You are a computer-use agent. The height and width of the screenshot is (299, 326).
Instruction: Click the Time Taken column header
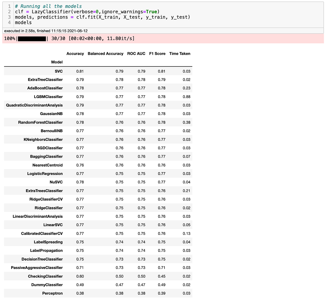pos(180,53)
